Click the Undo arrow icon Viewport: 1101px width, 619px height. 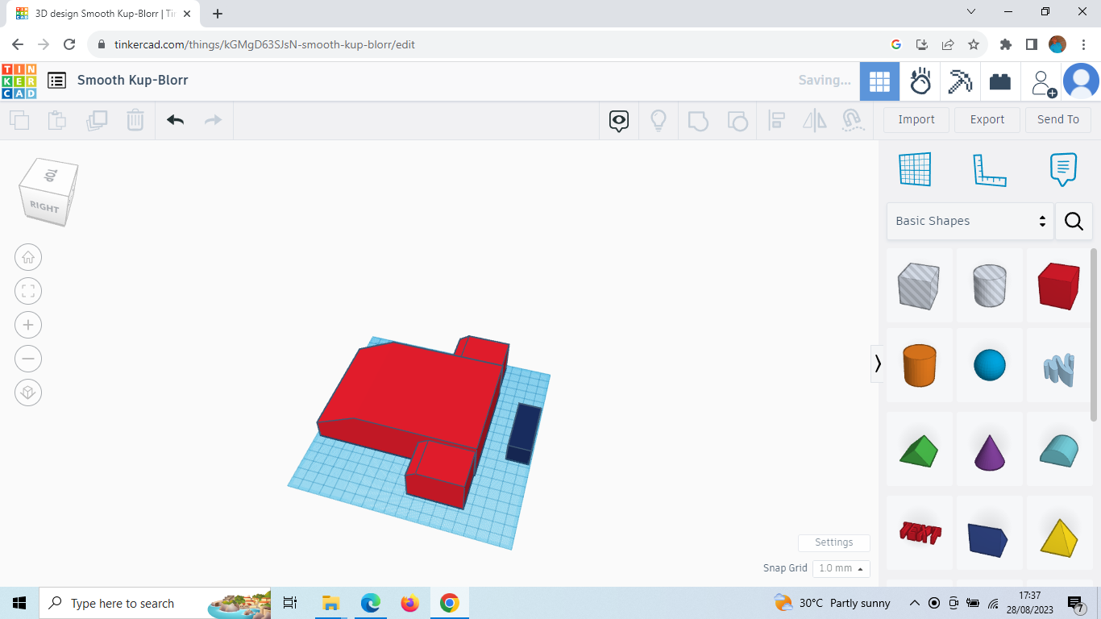pyautogui.click(x=175, y=119)
